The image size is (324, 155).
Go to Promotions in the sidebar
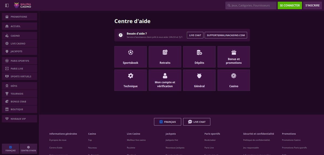(19, 17)
